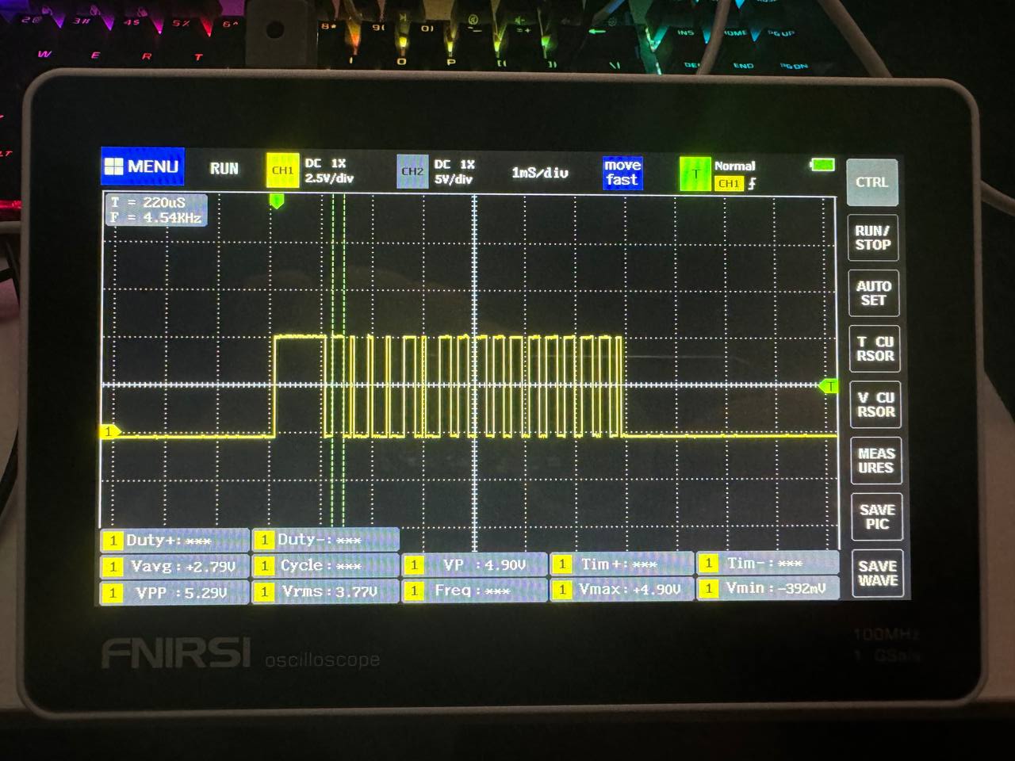Open the MENU button with grid icon
This screenshot has height=761, width=1015.
(143, 166)
